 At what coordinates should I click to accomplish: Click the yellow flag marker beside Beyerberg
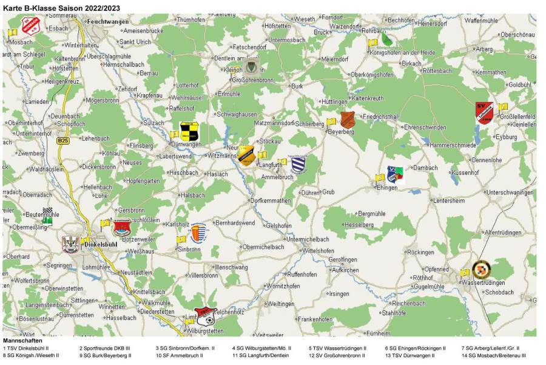click(x=331, y=121)
